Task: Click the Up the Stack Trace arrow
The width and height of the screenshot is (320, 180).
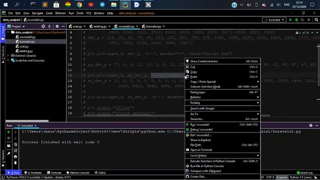Action: coord(15,132)
